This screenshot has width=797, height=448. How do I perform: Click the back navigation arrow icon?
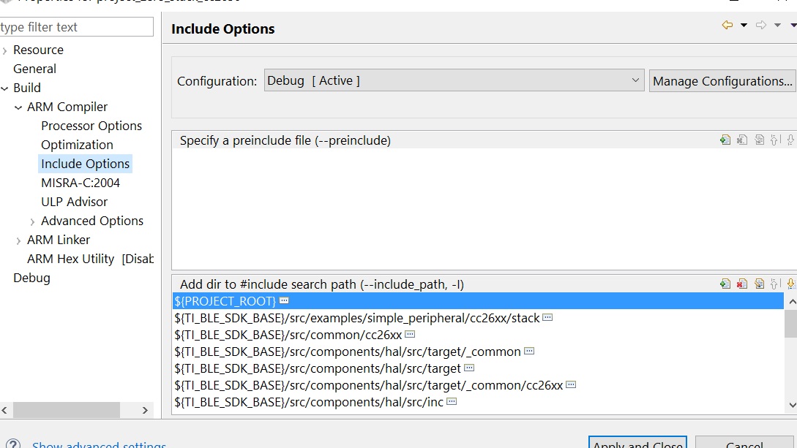(x=727, y=25)
